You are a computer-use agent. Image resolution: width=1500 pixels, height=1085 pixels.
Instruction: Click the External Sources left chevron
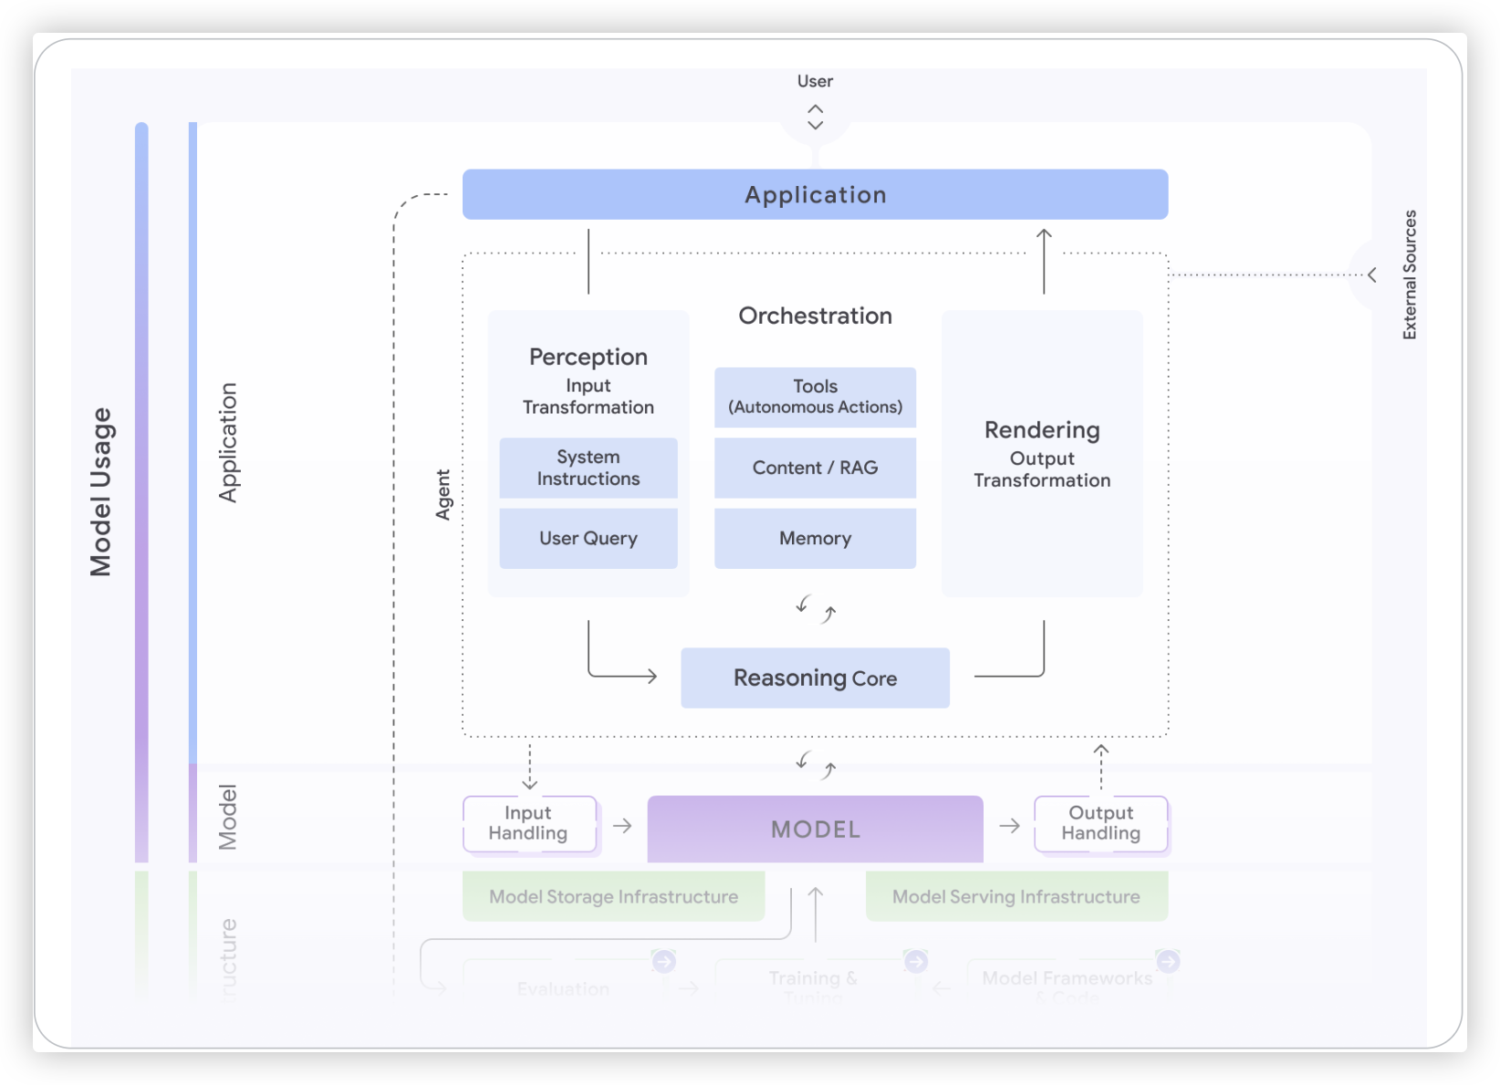[x=1371, y=274]
